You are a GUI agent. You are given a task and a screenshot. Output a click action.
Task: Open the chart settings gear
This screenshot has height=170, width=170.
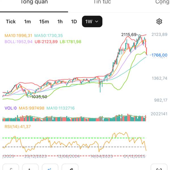[x=159, y=22]
